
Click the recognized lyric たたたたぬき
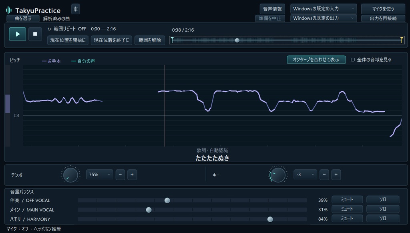[x=212, y=158]
